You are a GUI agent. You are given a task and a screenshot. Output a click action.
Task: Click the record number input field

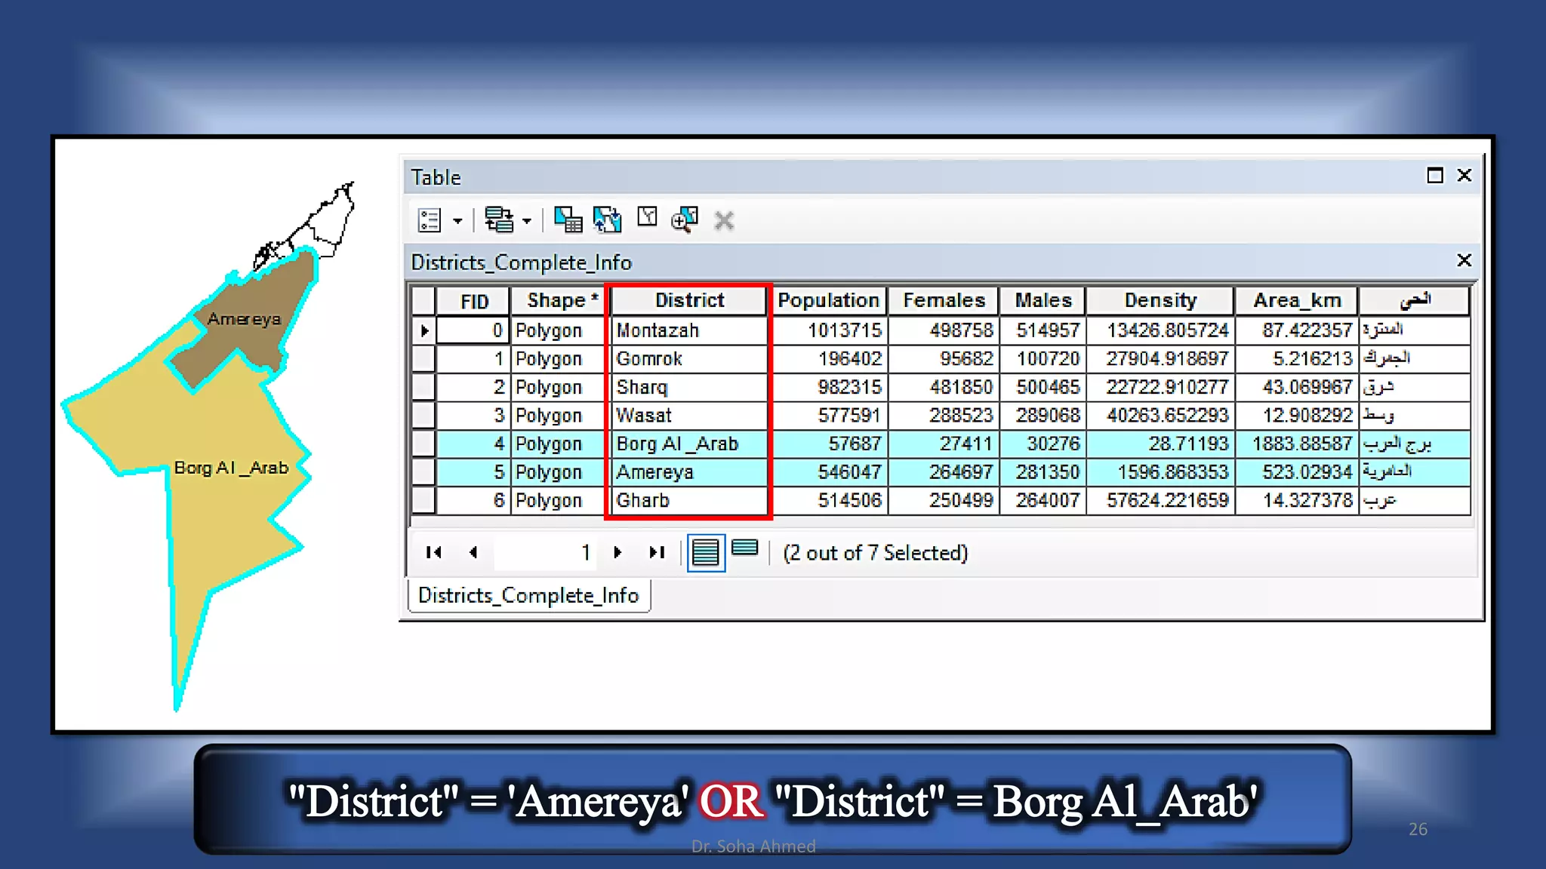(545, 553)
